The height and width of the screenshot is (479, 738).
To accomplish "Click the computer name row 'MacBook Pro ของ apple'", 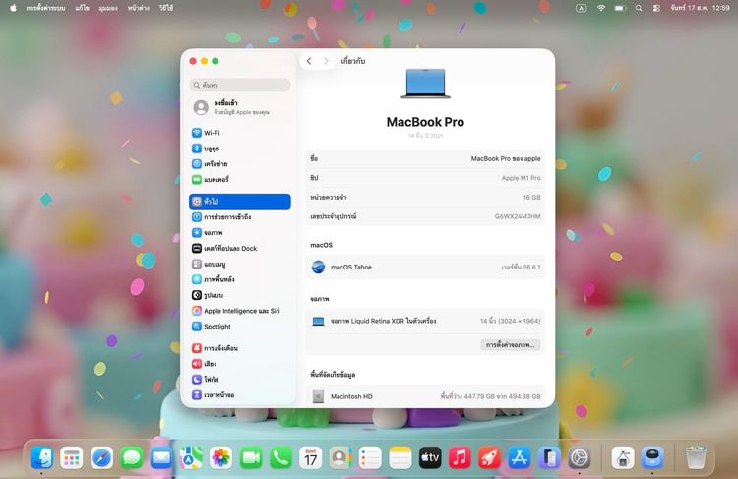I will pos(425,159).
